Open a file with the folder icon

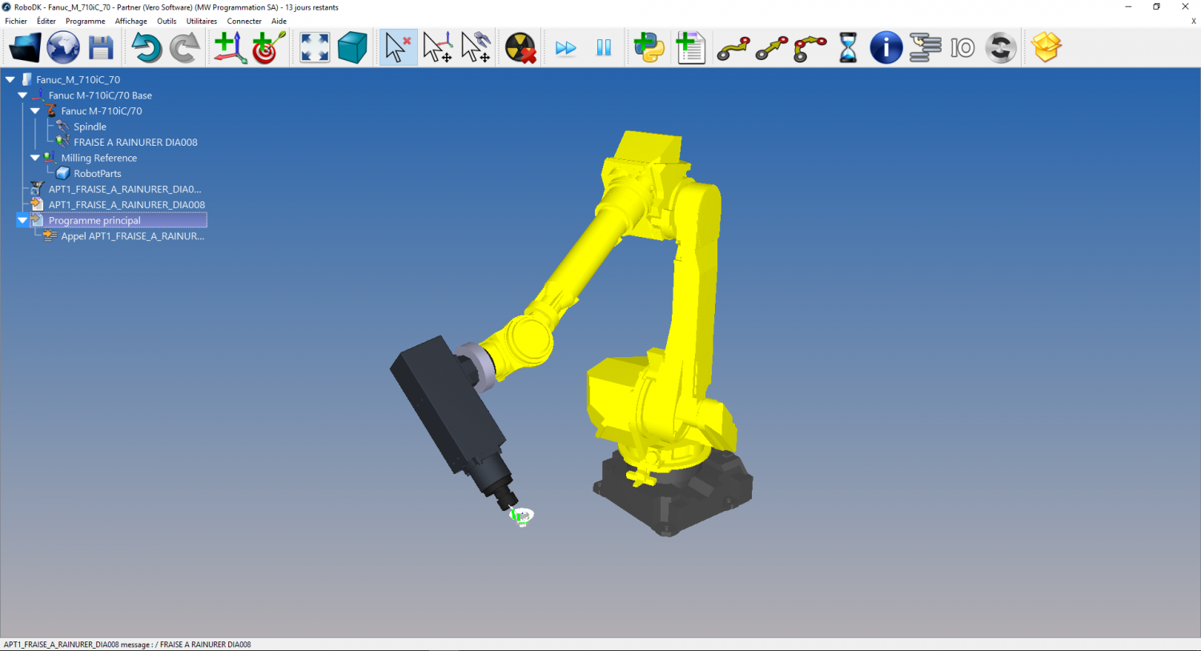pyautogui.click(x=25, y=48)
